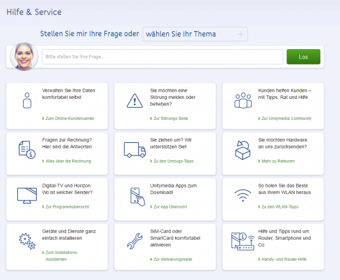Click the smartphone touch apps icon
The image size is (340, 280).
click(138, 197)
